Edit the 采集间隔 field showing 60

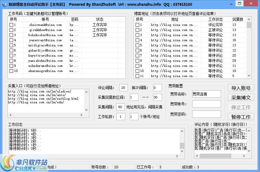pyautogui.click(x=120, y=107)
